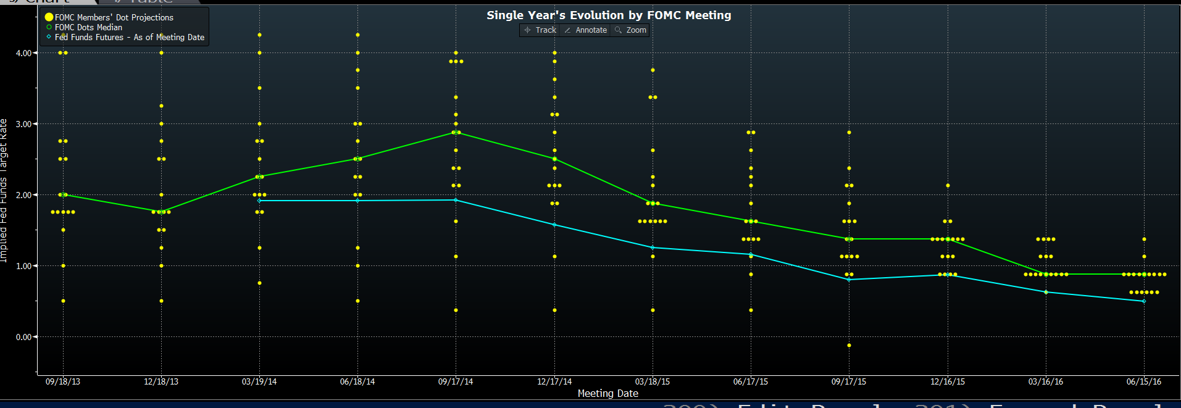Click the 'Implied Fed Funds Target Rate' axis title
This screenshot has width=1181, height=408.
[4, 190]
